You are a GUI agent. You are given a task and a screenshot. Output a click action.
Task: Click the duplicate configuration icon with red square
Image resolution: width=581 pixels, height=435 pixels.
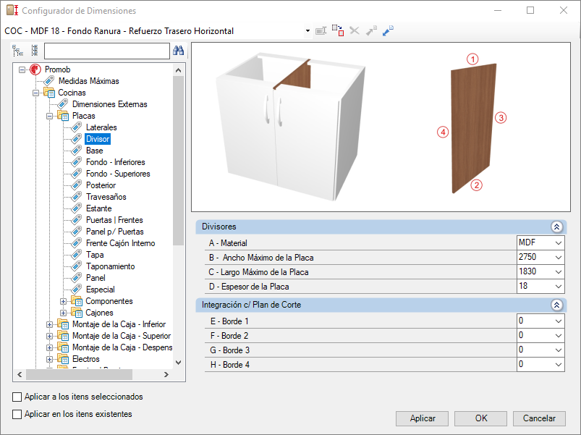[x=338, y=30]
